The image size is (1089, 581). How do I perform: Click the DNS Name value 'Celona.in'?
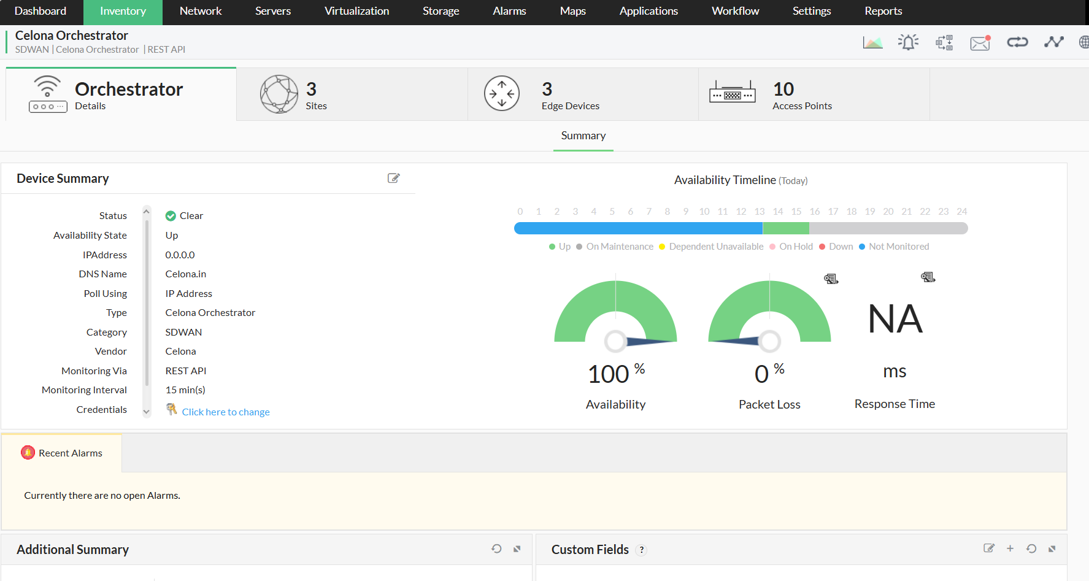click(x=186, y=274)
